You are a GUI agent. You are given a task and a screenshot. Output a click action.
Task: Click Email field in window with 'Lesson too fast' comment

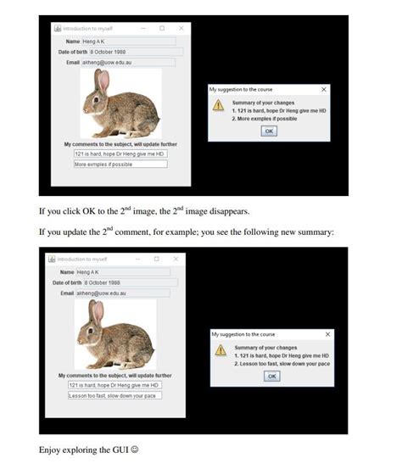pos(123,293)
